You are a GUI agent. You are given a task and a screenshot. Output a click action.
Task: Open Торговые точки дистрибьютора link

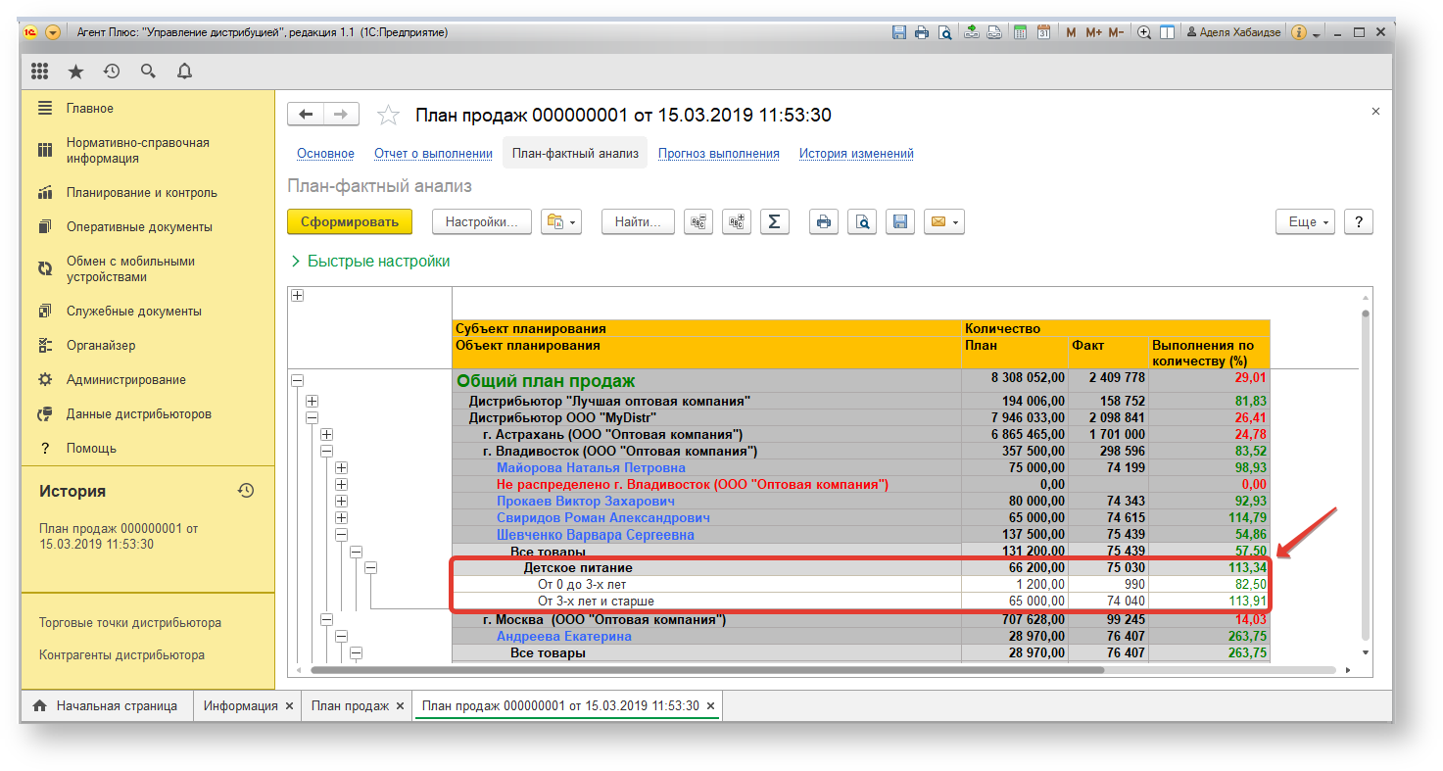(130, 623)
